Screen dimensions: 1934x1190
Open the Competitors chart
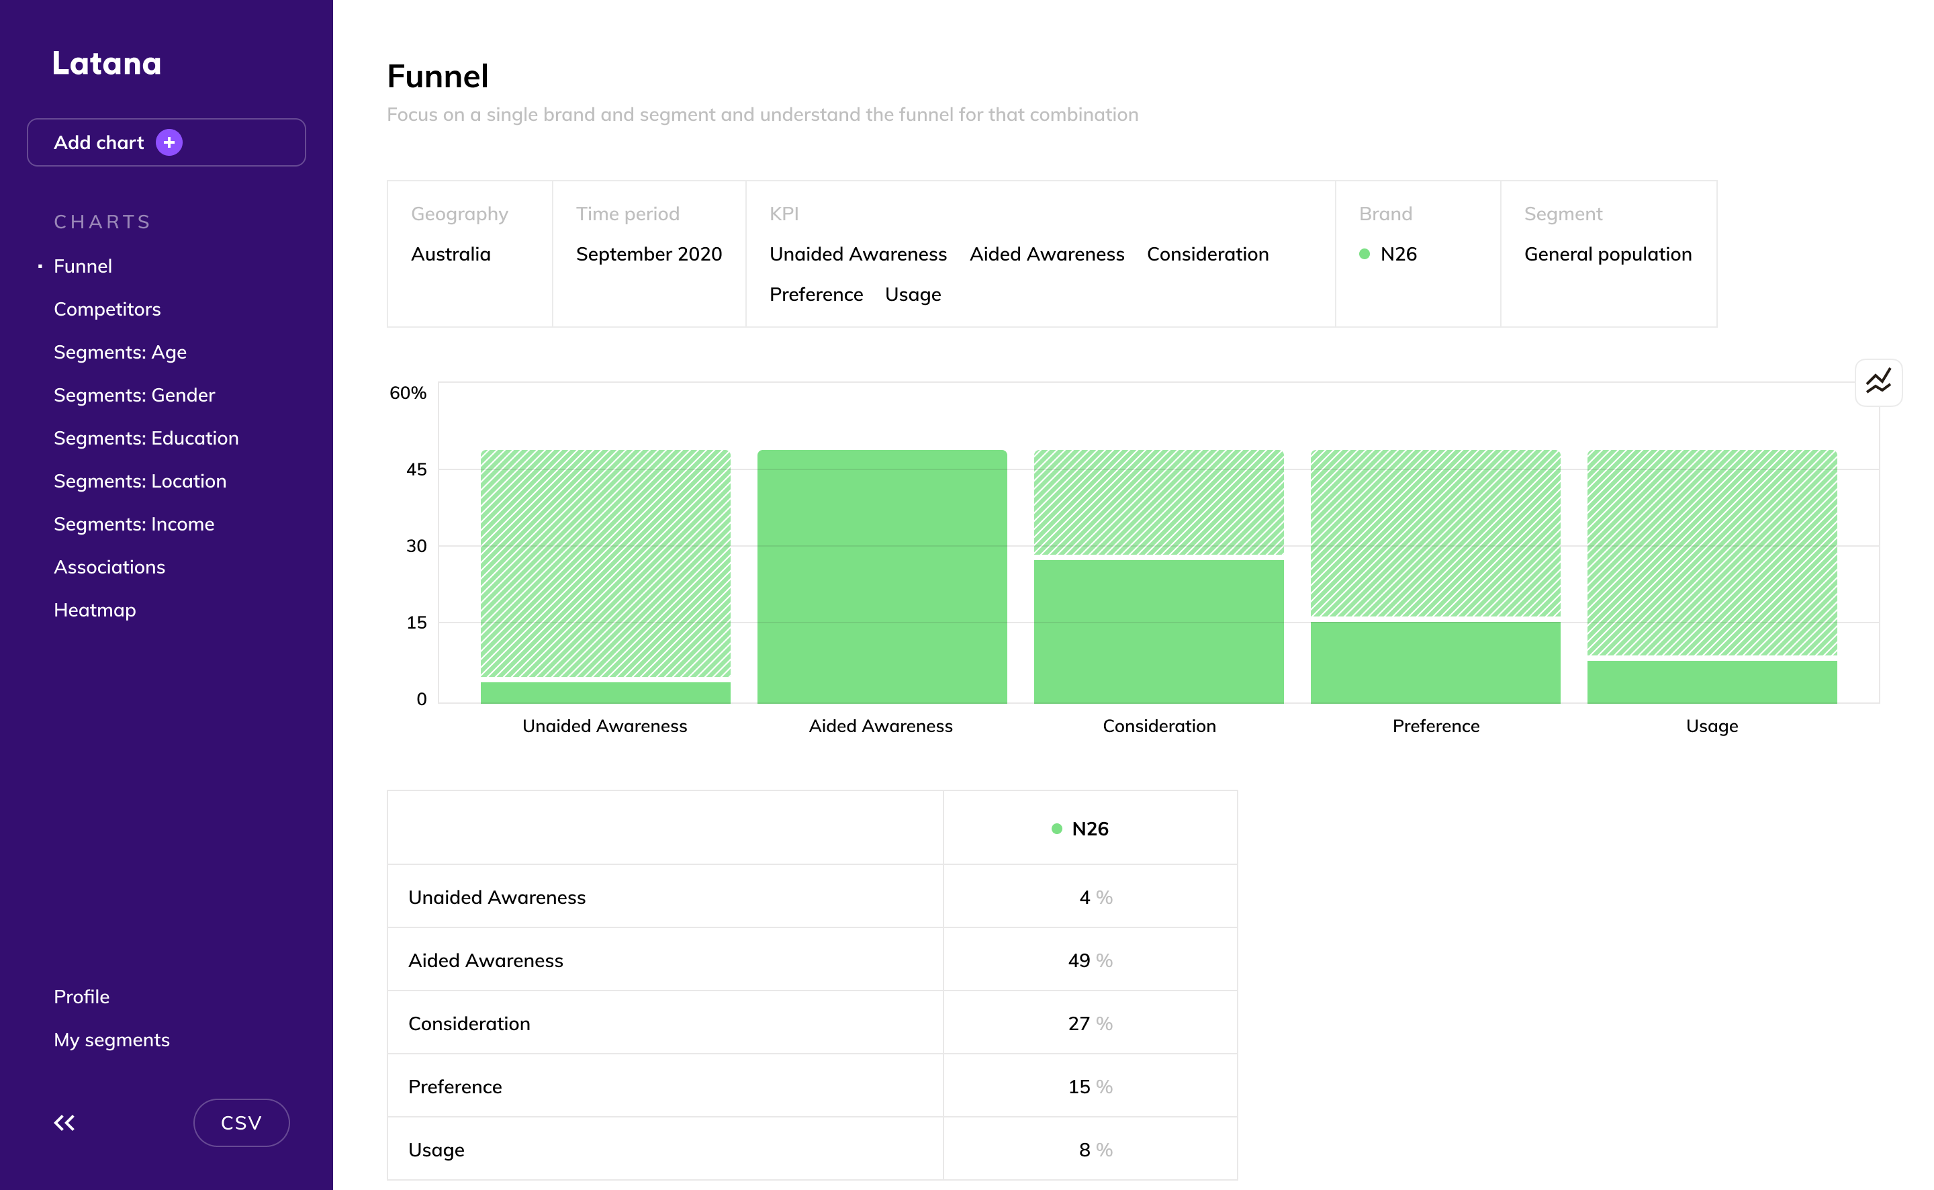pyautogui.click(x=107, y=310)
